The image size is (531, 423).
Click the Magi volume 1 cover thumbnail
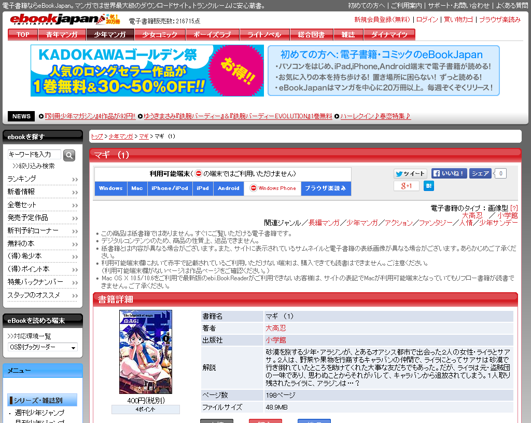[x=146, y=352]
